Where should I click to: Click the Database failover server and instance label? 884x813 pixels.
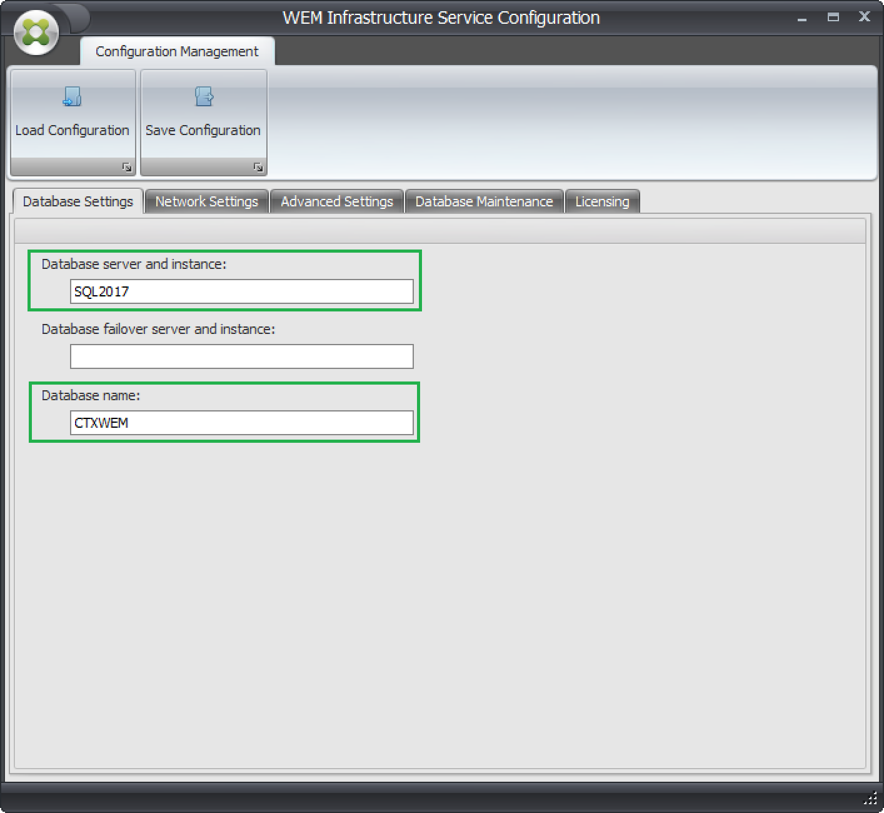(158, 329)
